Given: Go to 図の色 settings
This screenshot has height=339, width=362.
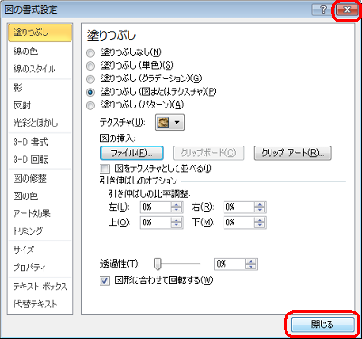Looking at the screenshot, I should point(40,196).
